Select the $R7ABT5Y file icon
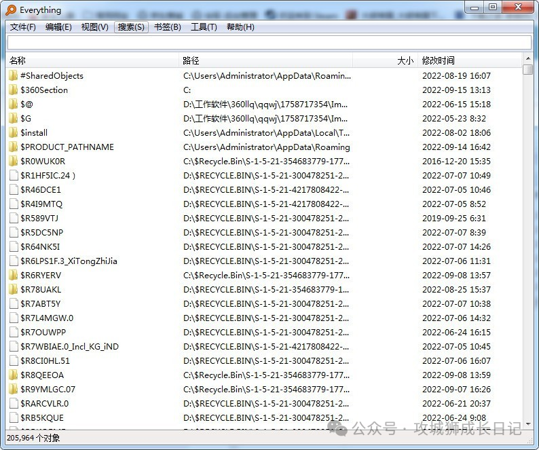Viewport: 539px width, 450px height. coord(14,304)
